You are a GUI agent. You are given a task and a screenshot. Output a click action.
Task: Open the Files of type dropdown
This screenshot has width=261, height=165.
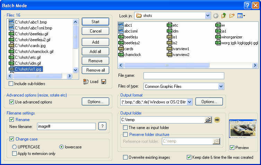[x=221, y=86]
